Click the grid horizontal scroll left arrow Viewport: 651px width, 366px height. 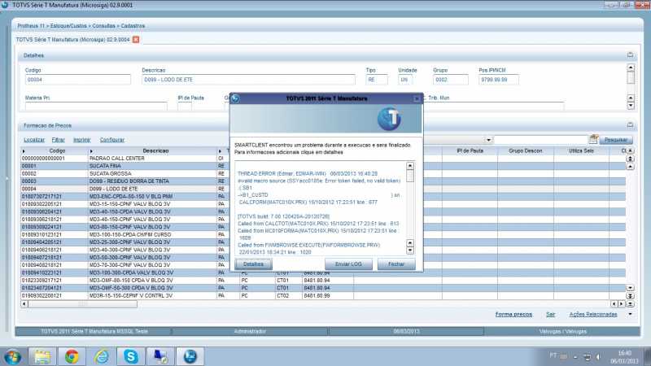pyautogui.click(x=24, y=304)
